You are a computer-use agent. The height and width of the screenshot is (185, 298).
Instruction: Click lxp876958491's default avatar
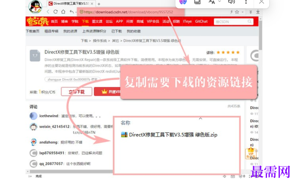[33, 153]
